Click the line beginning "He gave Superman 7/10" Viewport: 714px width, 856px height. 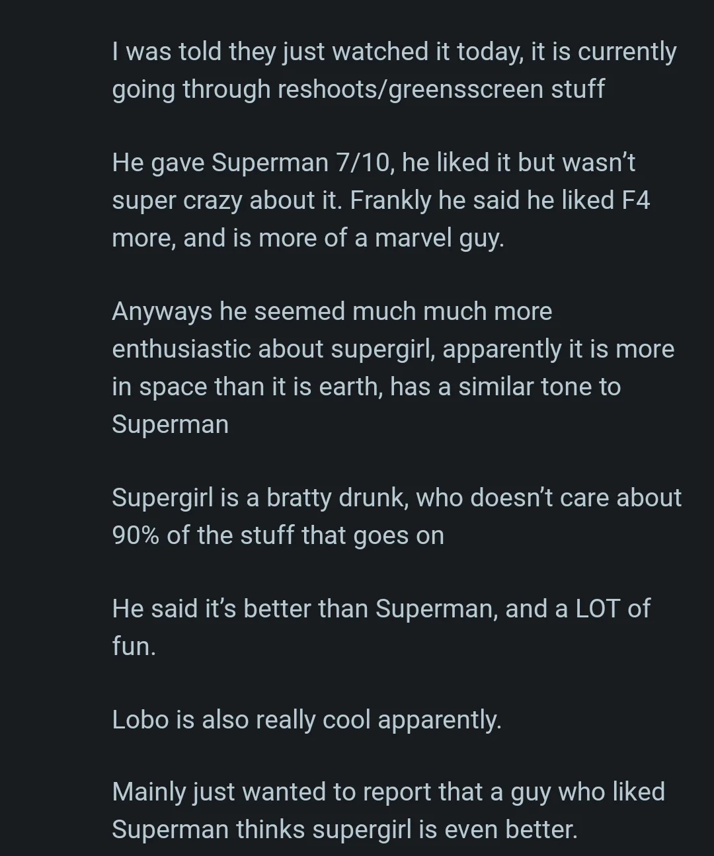(x=374, y=163)
